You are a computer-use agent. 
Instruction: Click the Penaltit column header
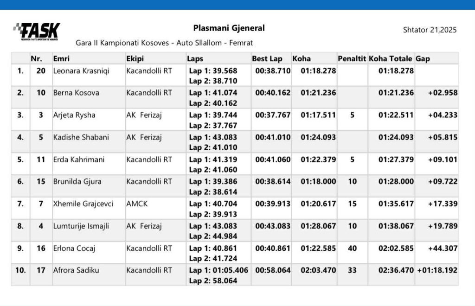[352, 59]
